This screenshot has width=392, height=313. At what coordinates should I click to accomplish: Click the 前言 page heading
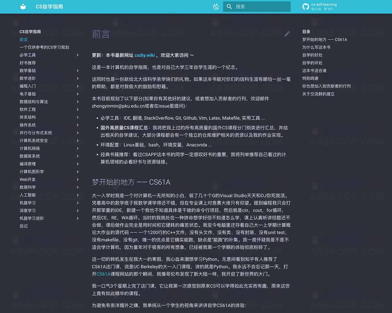click(101, 34)
